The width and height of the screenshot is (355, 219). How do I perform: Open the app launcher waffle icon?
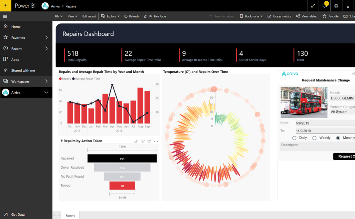[x=5, y=6]
